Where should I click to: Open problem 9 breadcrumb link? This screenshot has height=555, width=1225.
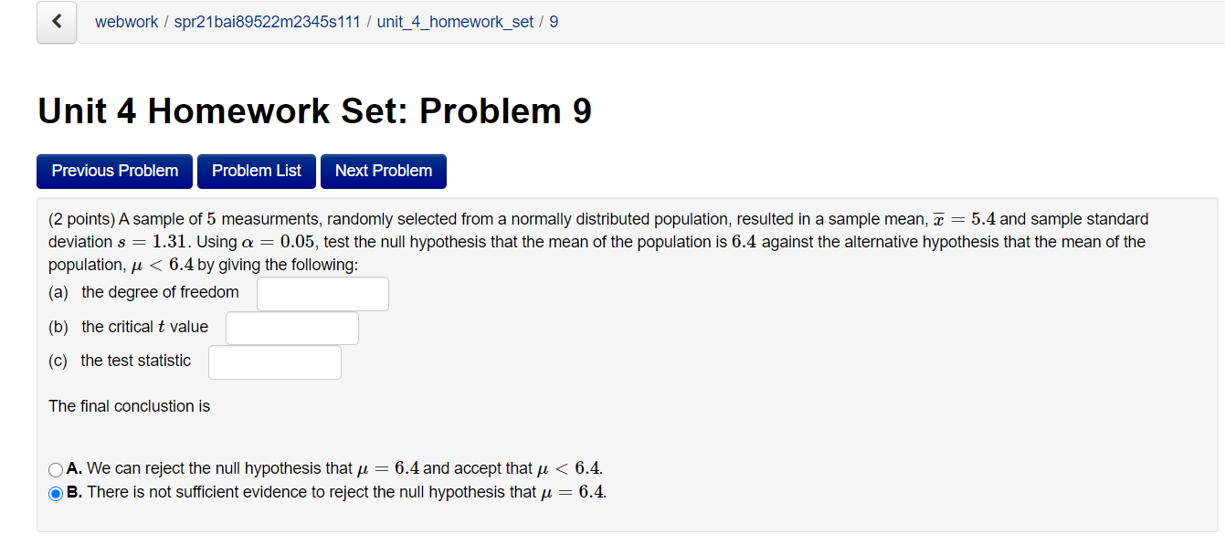tap(553, 21)
